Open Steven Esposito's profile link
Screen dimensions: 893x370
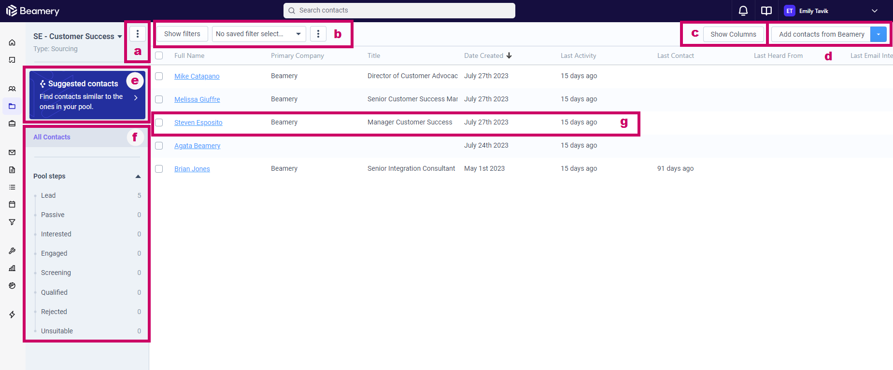(x=198, y=123)
